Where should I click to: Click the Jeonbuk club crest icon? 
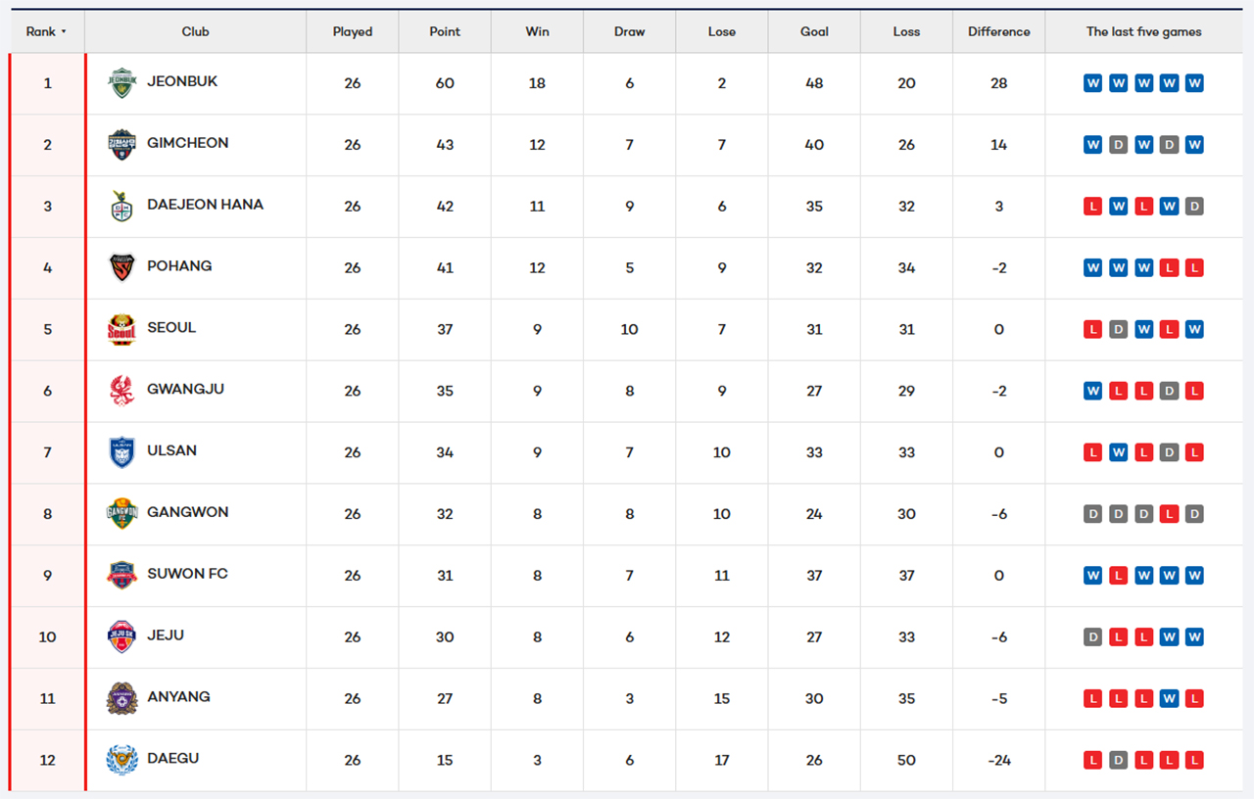click(121, 83)
